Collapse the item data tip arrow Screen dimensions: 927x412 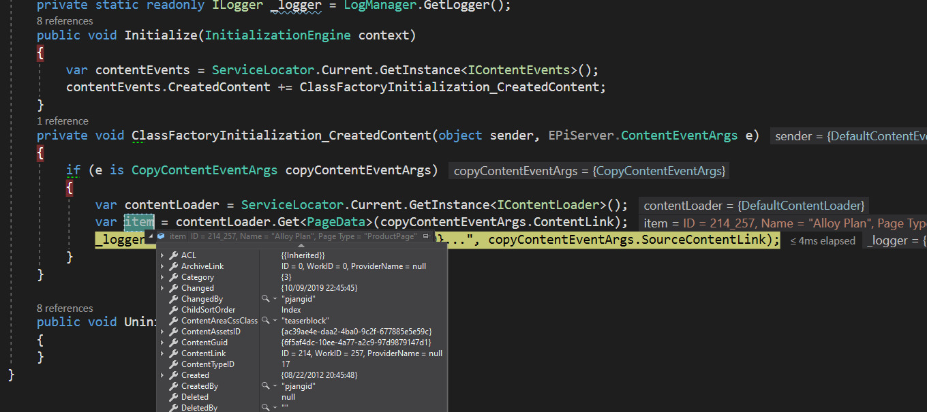[150, 236]
